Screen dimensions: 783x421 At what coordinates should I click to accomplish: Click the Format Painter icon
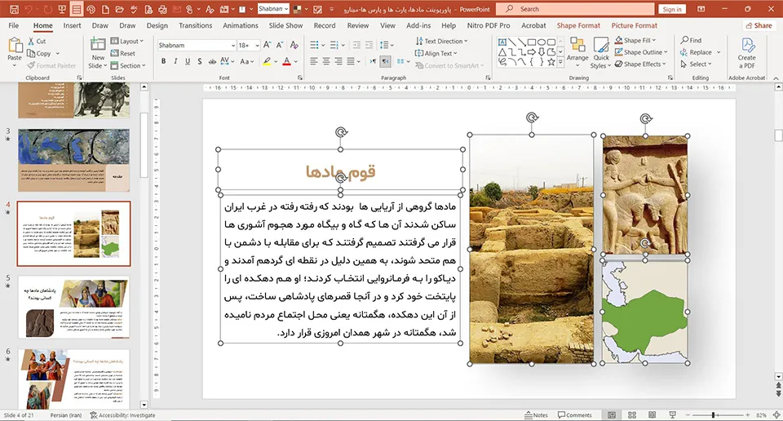pos(32,65)
